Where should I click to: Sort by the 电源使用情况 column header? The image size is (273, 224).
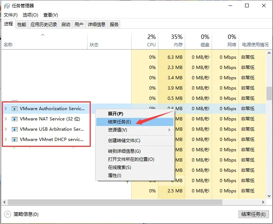[x=255, y=41]
